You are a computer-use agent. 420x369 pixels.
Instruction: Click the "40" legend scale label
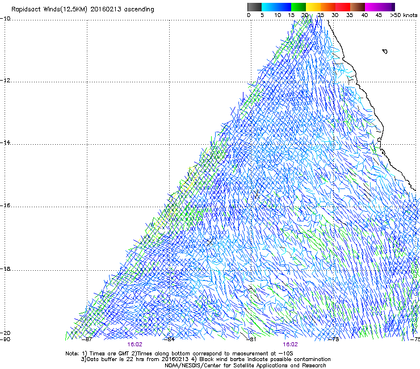[364, 15]
